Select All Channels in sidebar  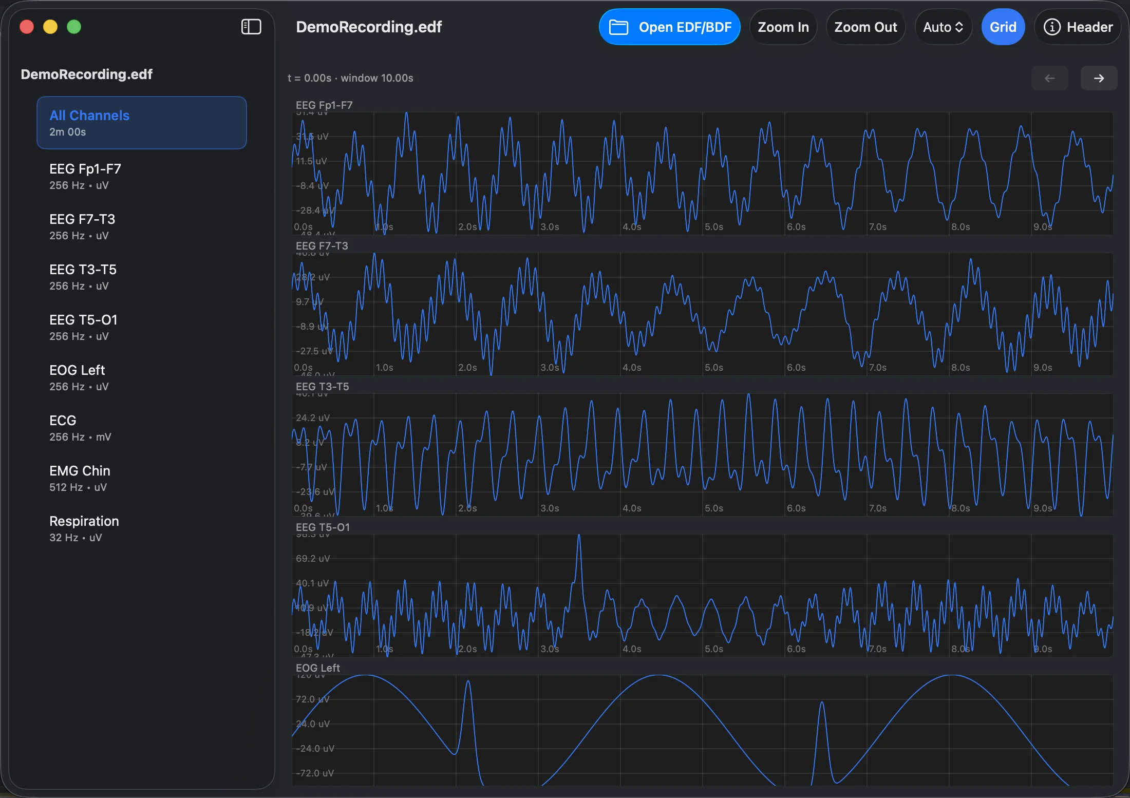point(142,123)
